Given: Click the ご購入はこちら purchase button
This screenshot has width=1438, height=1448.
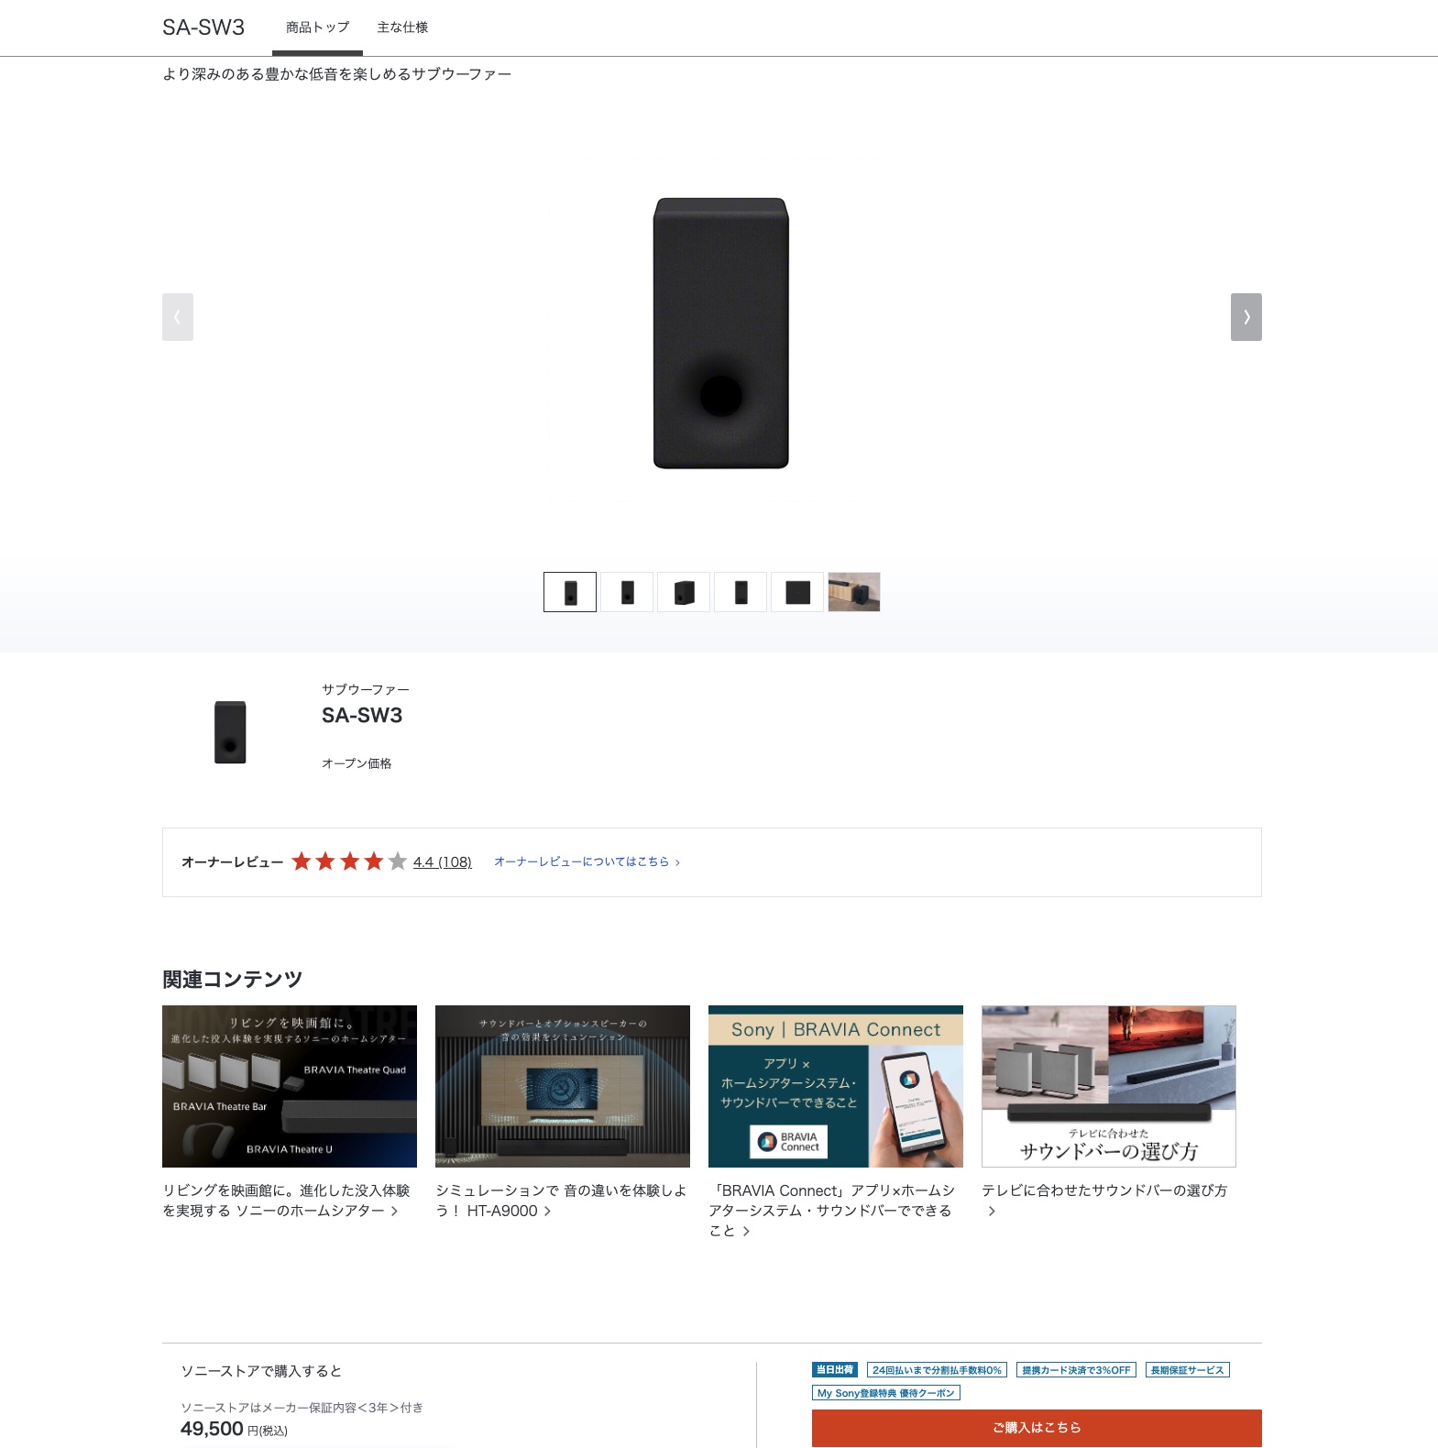Looking at the screenshot, I should click(1037, 1428).
